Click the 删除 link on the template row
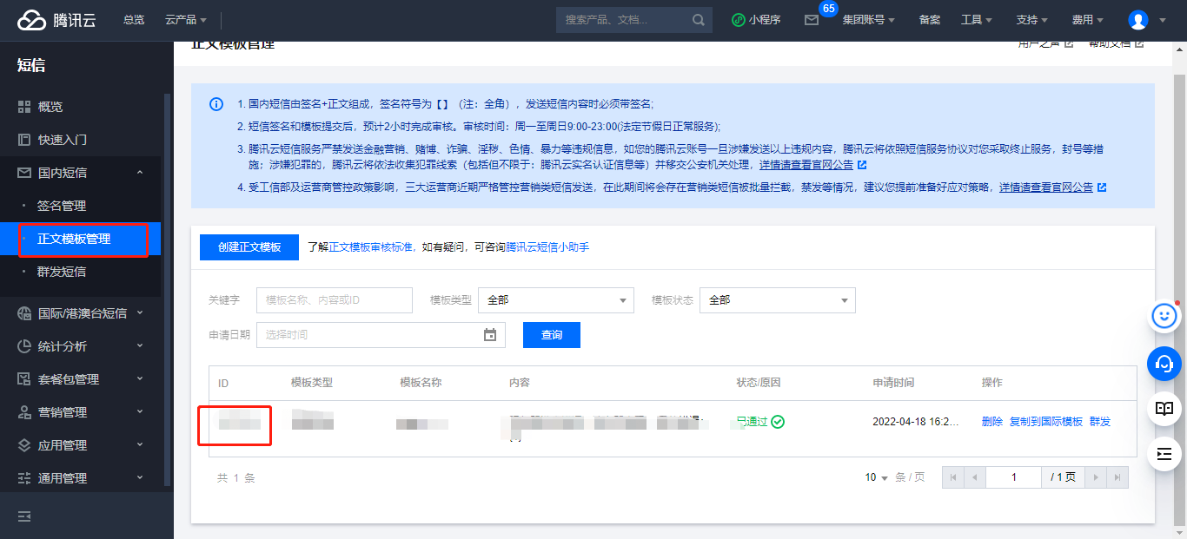 [991, 421]
